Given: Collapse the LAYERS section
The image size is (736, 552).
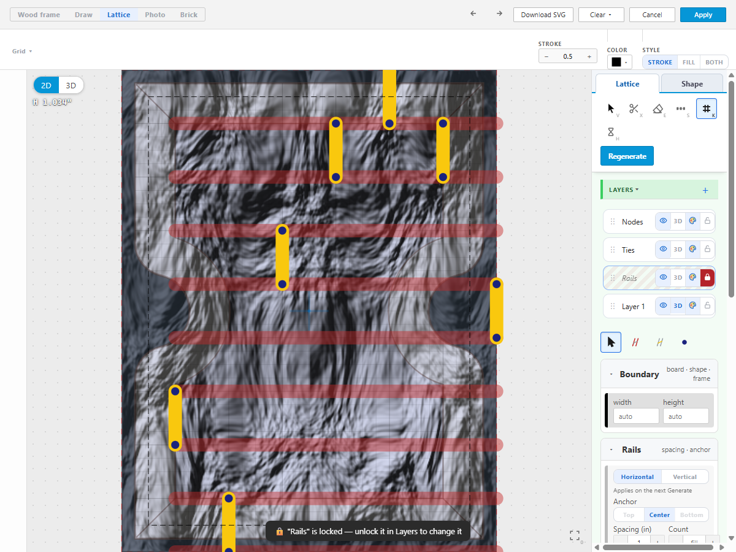Looking at the screenshot, I should point(624,190).
